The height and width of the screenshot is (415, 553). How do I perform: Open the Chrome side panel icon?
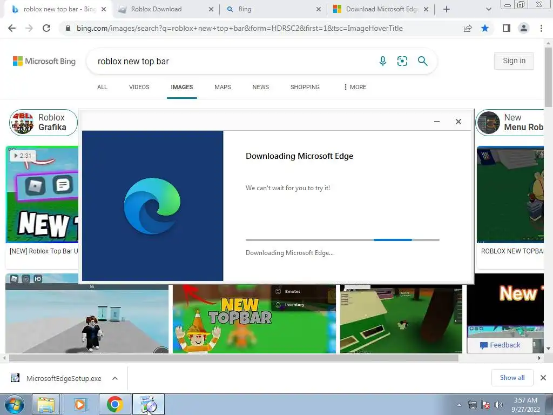[x=507, y=28]
